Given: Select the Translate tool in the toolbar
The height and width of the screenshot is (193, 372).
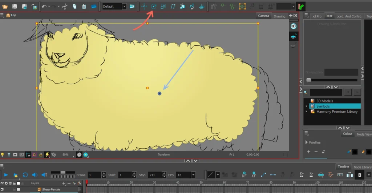Looking at the screenshot, I should click(144, 7).
